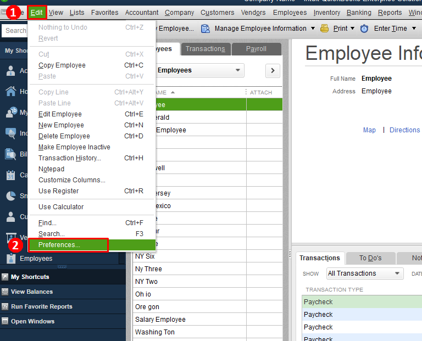This screenshot has height=341, width=422.
Task: Click the right arrow expand button beside the employee filter
Action: (273, 70)
